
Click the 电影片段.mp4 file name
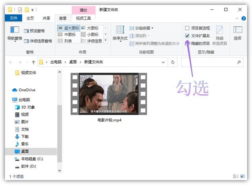click(x=109, y=120)
